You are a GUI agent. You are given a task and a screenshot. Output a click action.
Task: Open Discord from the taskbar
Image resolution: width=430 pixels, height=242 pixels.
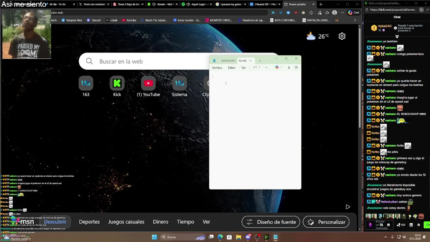pos(248,237)
